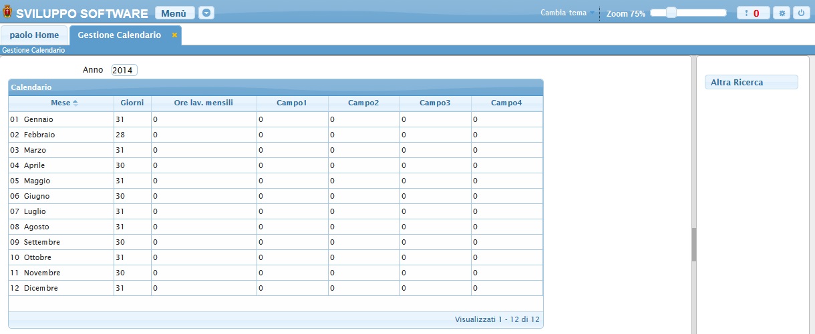Click the power logout icon
This screenshot has width=815, height=334.
(x=800, y=13)
